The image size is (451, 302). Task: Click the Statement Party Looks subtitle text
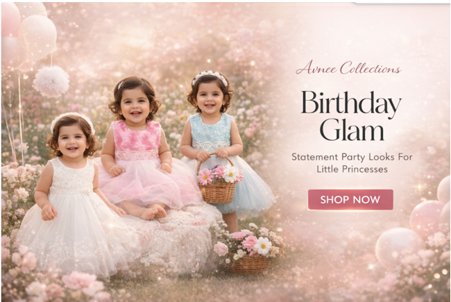point(352,163)
